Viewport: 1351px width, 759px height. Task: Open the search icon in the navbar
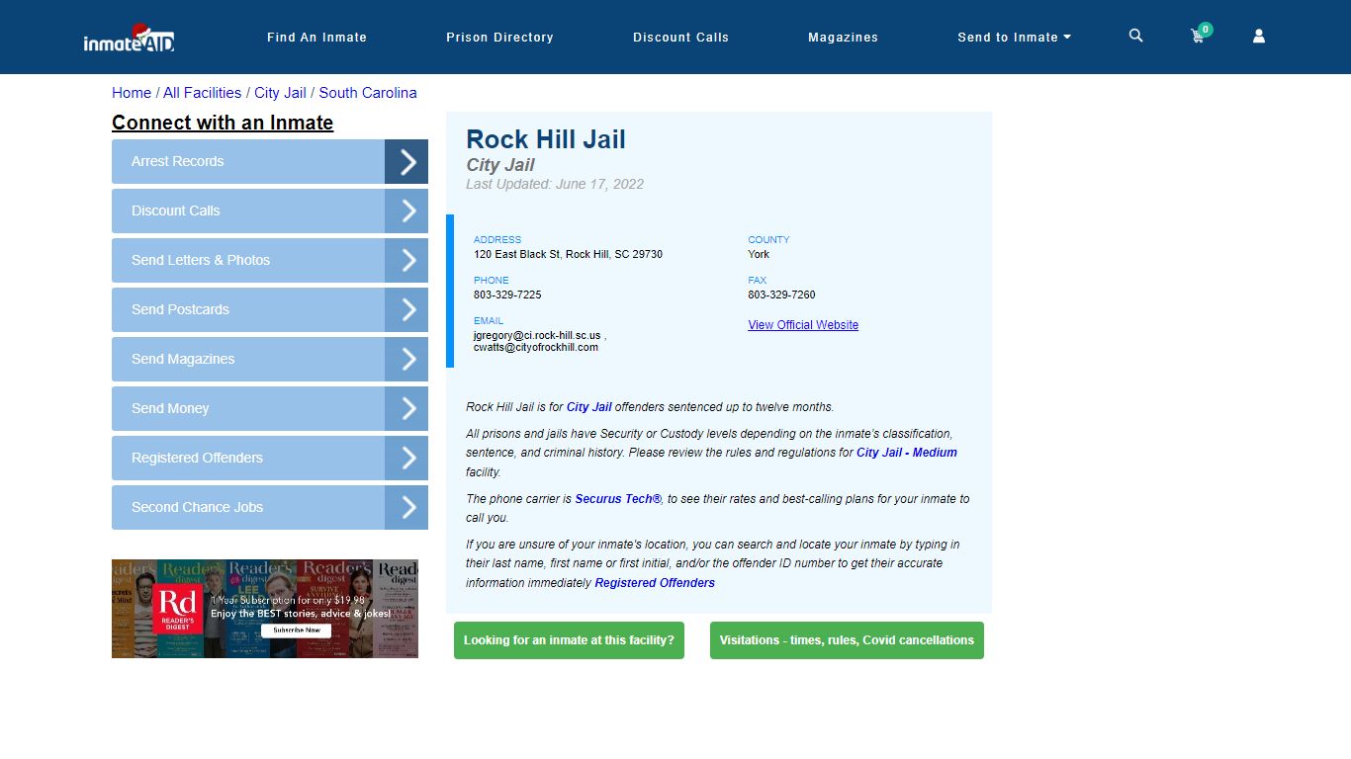click(1134, 36)
